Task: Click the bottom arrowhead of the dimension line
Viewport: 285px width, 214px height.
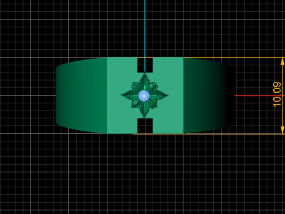Action: tap(283, 130)
